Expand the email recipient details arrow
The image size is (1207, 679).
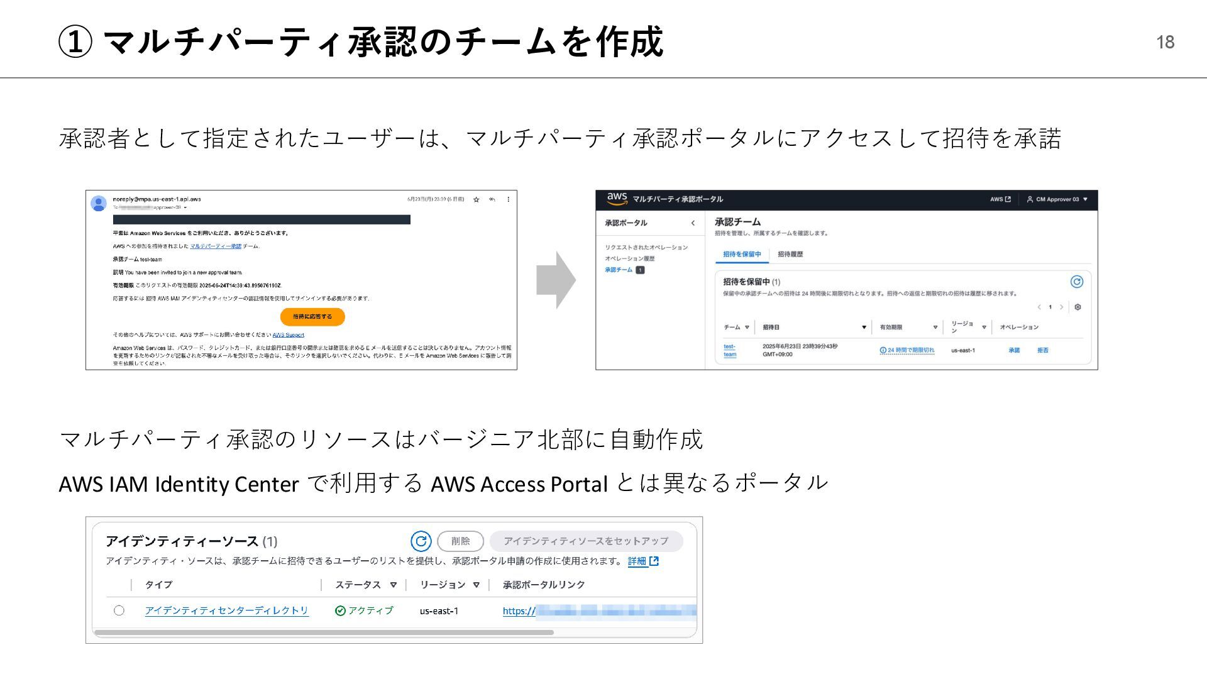185,207
